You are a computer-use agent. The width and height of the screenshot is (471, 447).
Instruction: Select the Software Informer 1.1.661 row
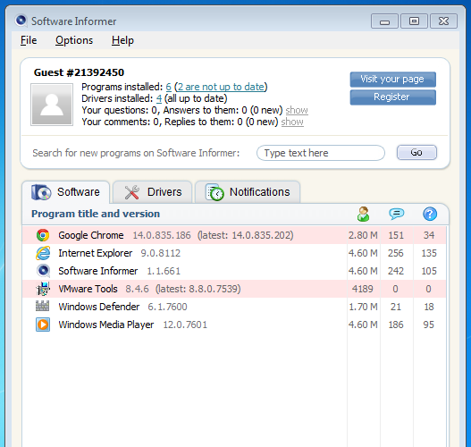click(x=234, y=271)
